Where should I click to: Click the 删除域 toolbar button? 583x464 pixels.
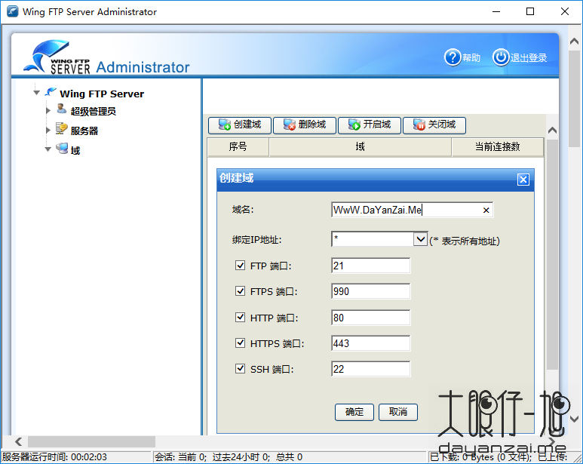[x=305, y=125]
